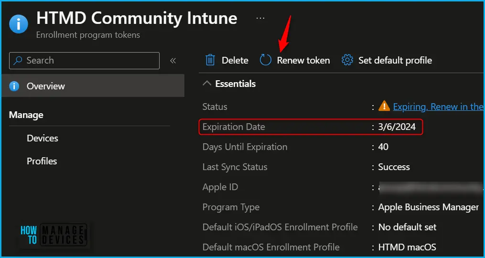Click the Delete button label
The width and height of the screenshot is (485, 258).
[235, 60]
